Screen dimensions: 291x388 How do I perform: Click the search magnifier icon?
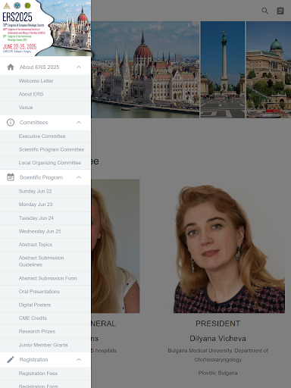coord(264,11)
